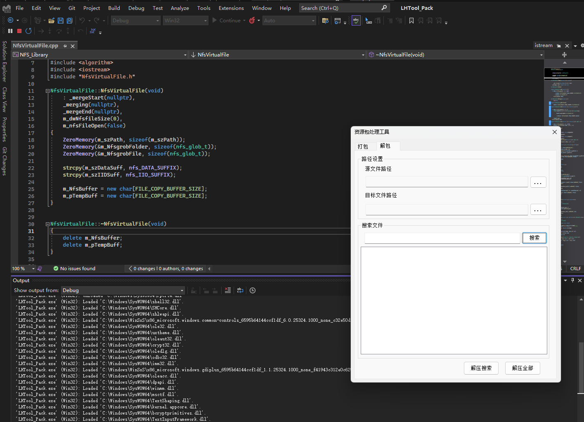Image resolution: width=584 pixels, height=422 pixels.
Task: Browse for 目标文件路径 with ... button
Action: pyautogui.click(x=538, y=210)
